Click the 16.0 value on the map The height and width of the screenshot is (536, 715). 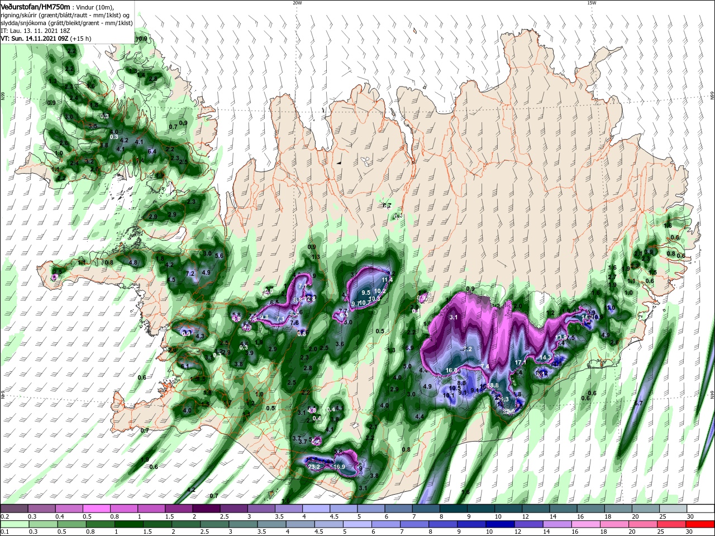pos(452,370)
